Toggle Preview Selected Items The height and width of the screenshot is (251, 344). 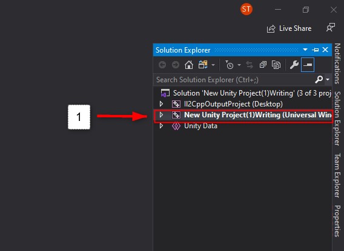coord(308,65)
